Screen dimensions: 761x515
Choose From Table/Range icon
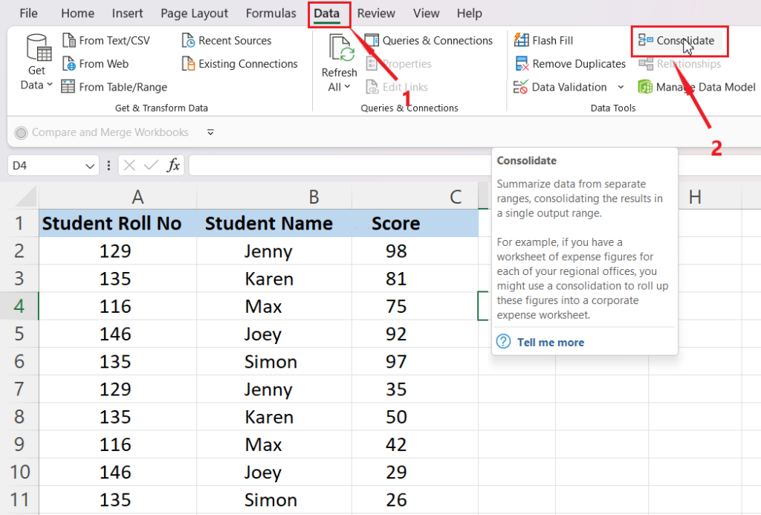click(69, 87)
